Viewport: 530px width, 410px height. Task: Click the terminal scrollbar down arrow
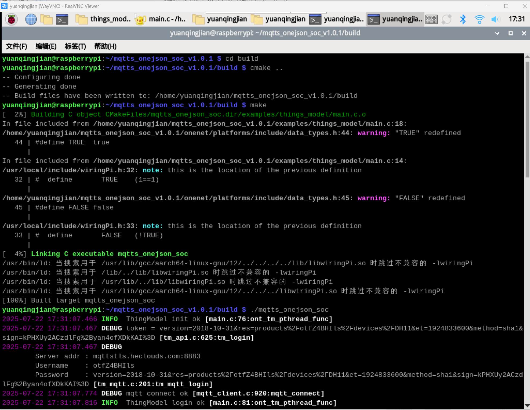pyautogui.click(x=527, y=405)
